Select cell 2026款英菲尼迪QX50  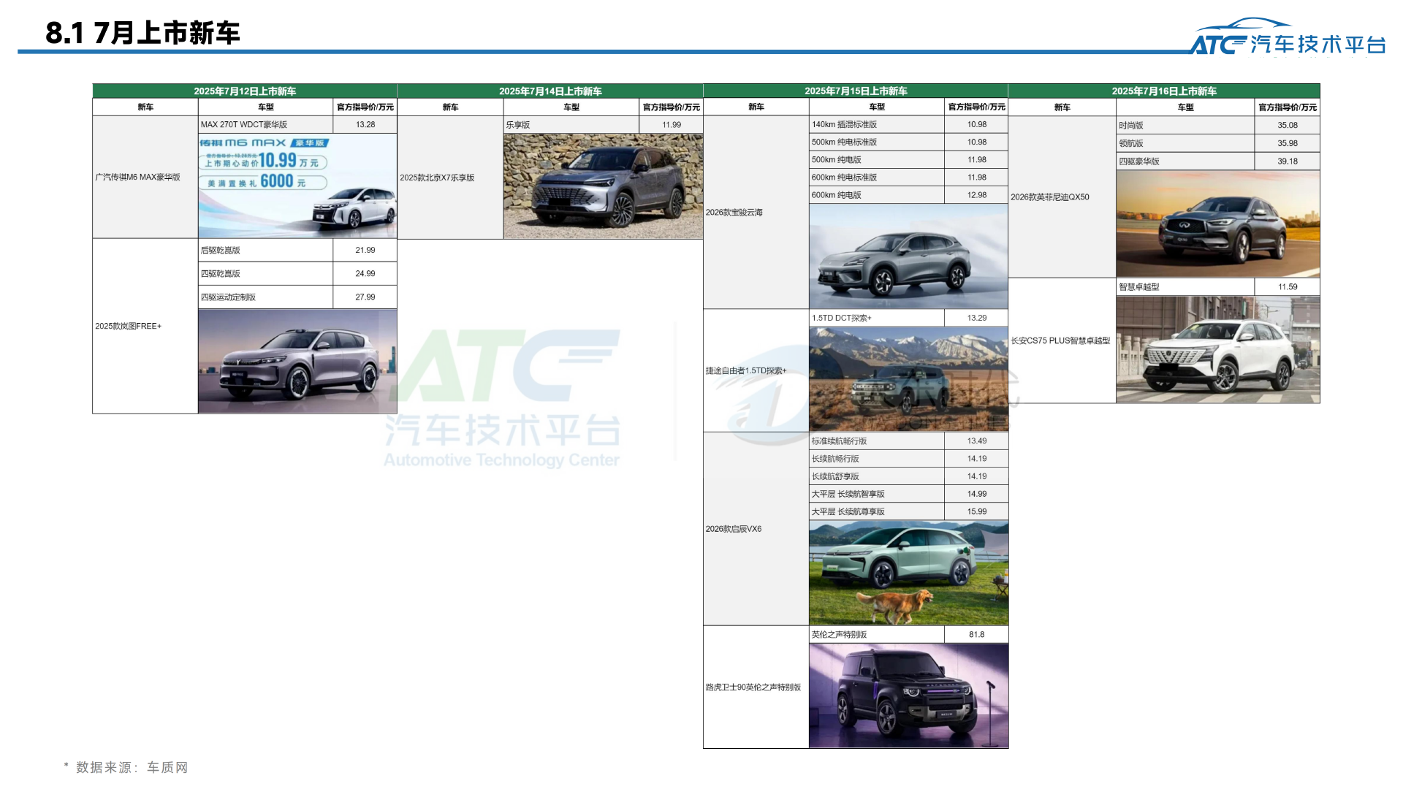(1062, 197)
